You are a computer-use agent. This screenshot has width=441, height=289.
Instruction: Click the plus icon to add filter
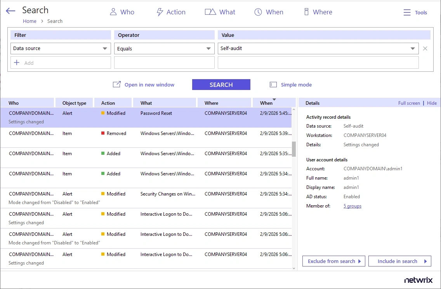click(x=17, y=62)
